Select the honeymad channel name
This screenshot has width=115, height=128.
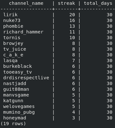click(15, 118)
